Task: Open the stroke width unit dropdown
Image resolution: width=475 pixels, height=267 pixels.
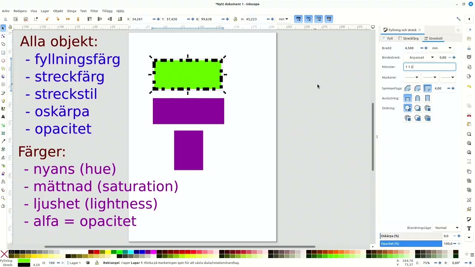Action: [x=442, y=48]
